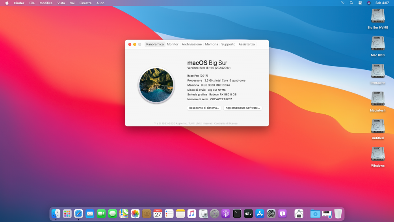The image size is (394, 222).
Task: Switch to the Memoria tab
Action: pos(212,44)
